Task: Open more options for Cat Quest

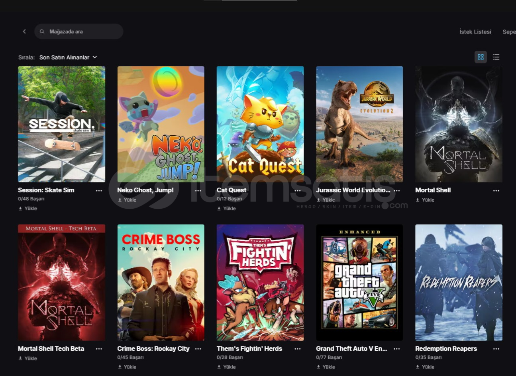Action: click(x=298, y=190)
